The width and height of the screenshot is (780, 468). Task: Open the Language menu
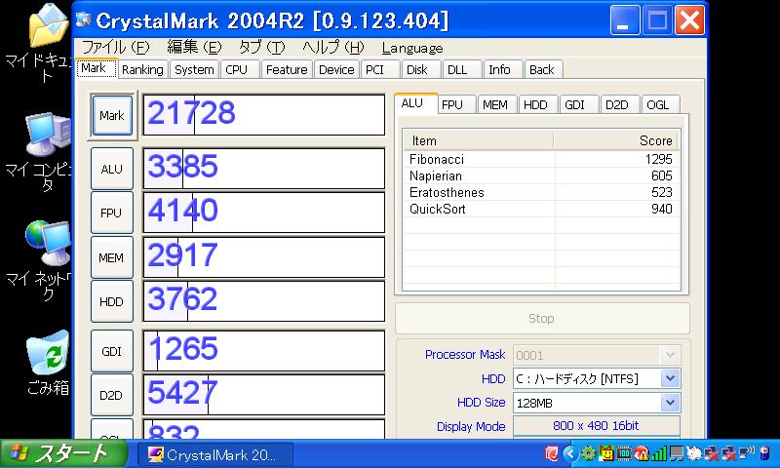(411, 48)
